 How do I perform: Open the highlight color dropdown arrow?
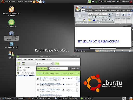[x=92, y=20]
